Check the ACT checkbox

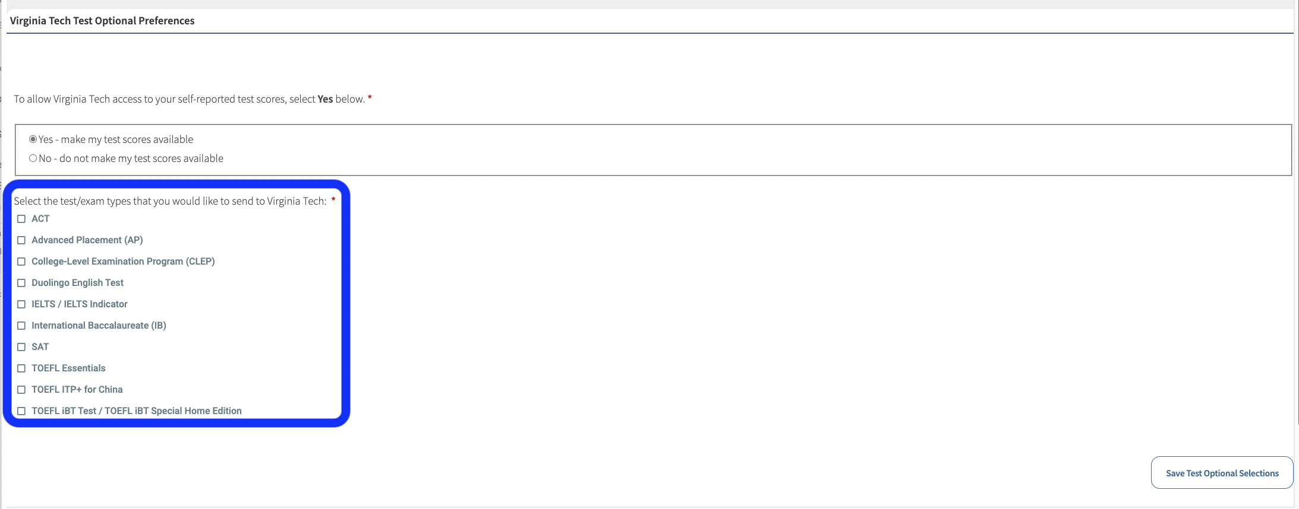tap(21, 219)
